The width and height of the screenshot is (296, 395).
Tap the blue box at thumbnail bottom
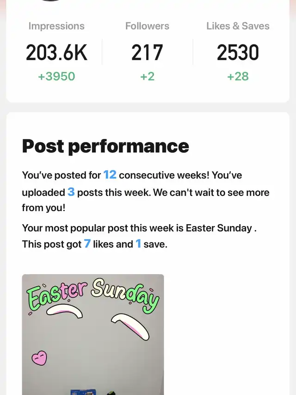(83, 392)
